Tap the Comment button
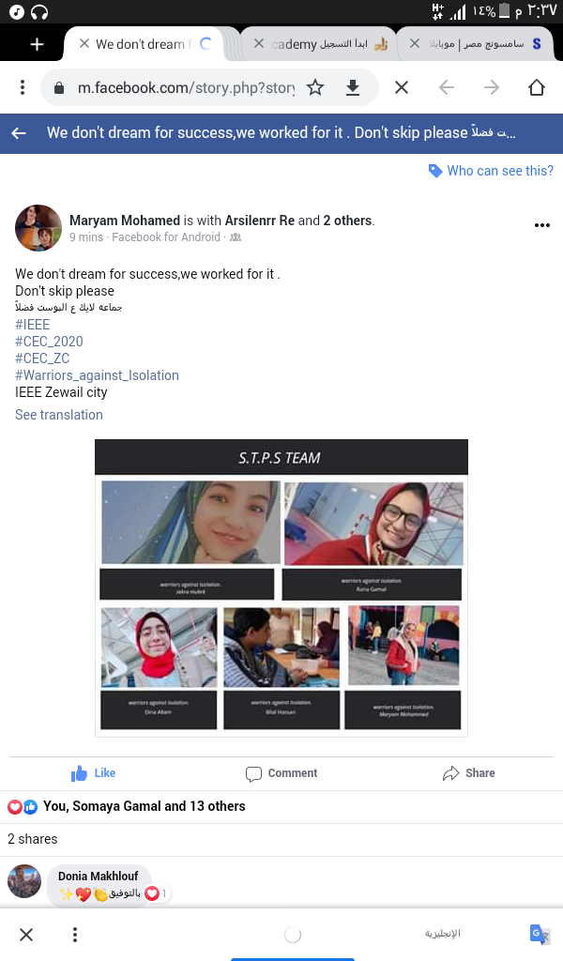The width and height of the screenshot is (563, 961). pyautogui.click(x=281, y=773)
